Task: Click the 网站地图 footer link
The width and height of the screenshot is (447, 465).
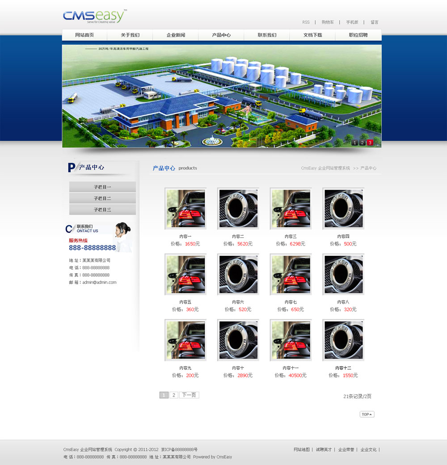Action: pyautogui.click(x=301, y=449)
